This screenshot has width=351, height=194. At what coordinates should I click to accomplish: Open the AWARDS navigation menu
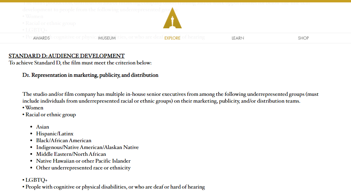pos(41,38)
